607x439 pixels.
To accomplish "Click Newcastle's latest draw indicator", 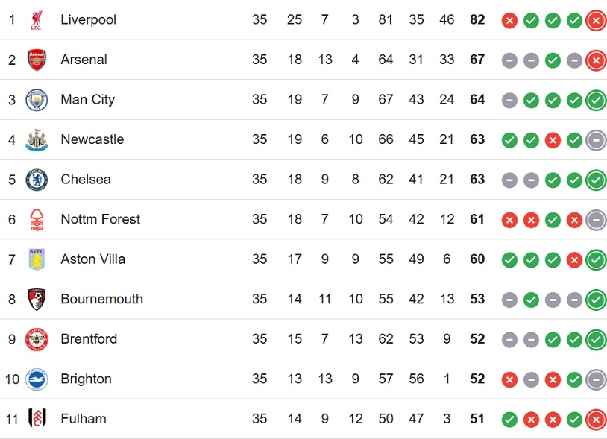I will coord(596,140).
